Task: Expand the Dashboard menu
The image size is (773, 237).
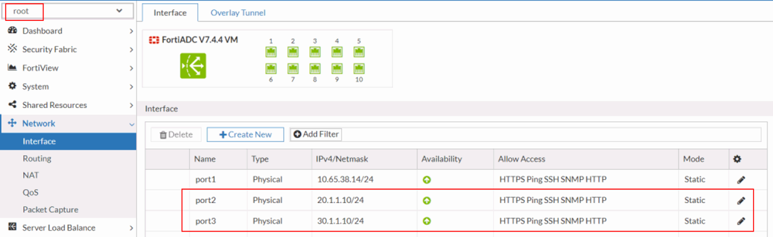Action: coord(68,31)
